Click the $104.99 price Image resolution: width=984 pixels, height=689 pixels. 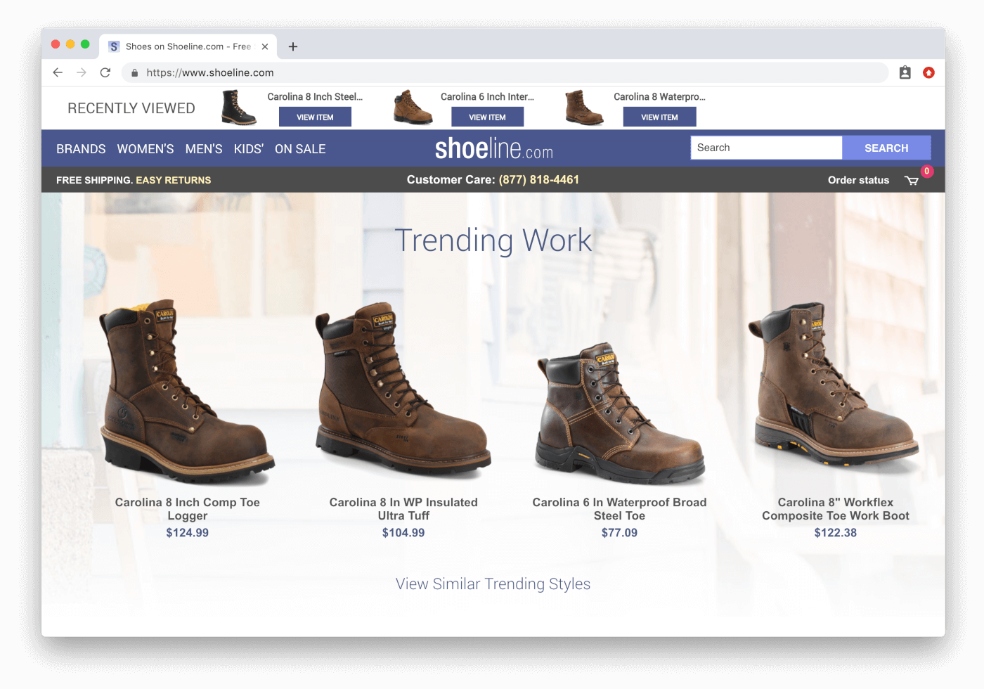click(x=403, y=533)
